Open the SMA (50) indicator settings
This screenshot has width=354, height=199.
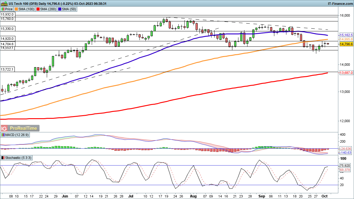pyautogui.click(x=67, y=9)
